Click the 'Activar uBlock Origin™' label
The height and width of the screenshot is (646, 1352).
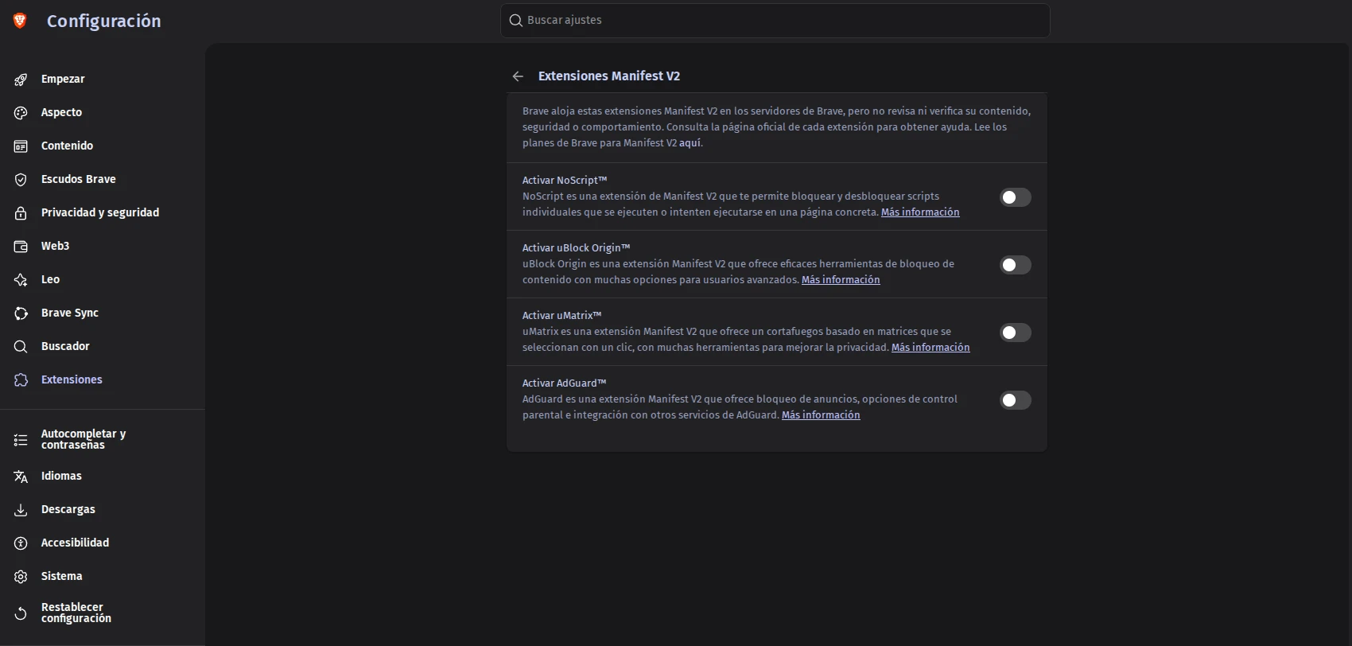point(577,248)
